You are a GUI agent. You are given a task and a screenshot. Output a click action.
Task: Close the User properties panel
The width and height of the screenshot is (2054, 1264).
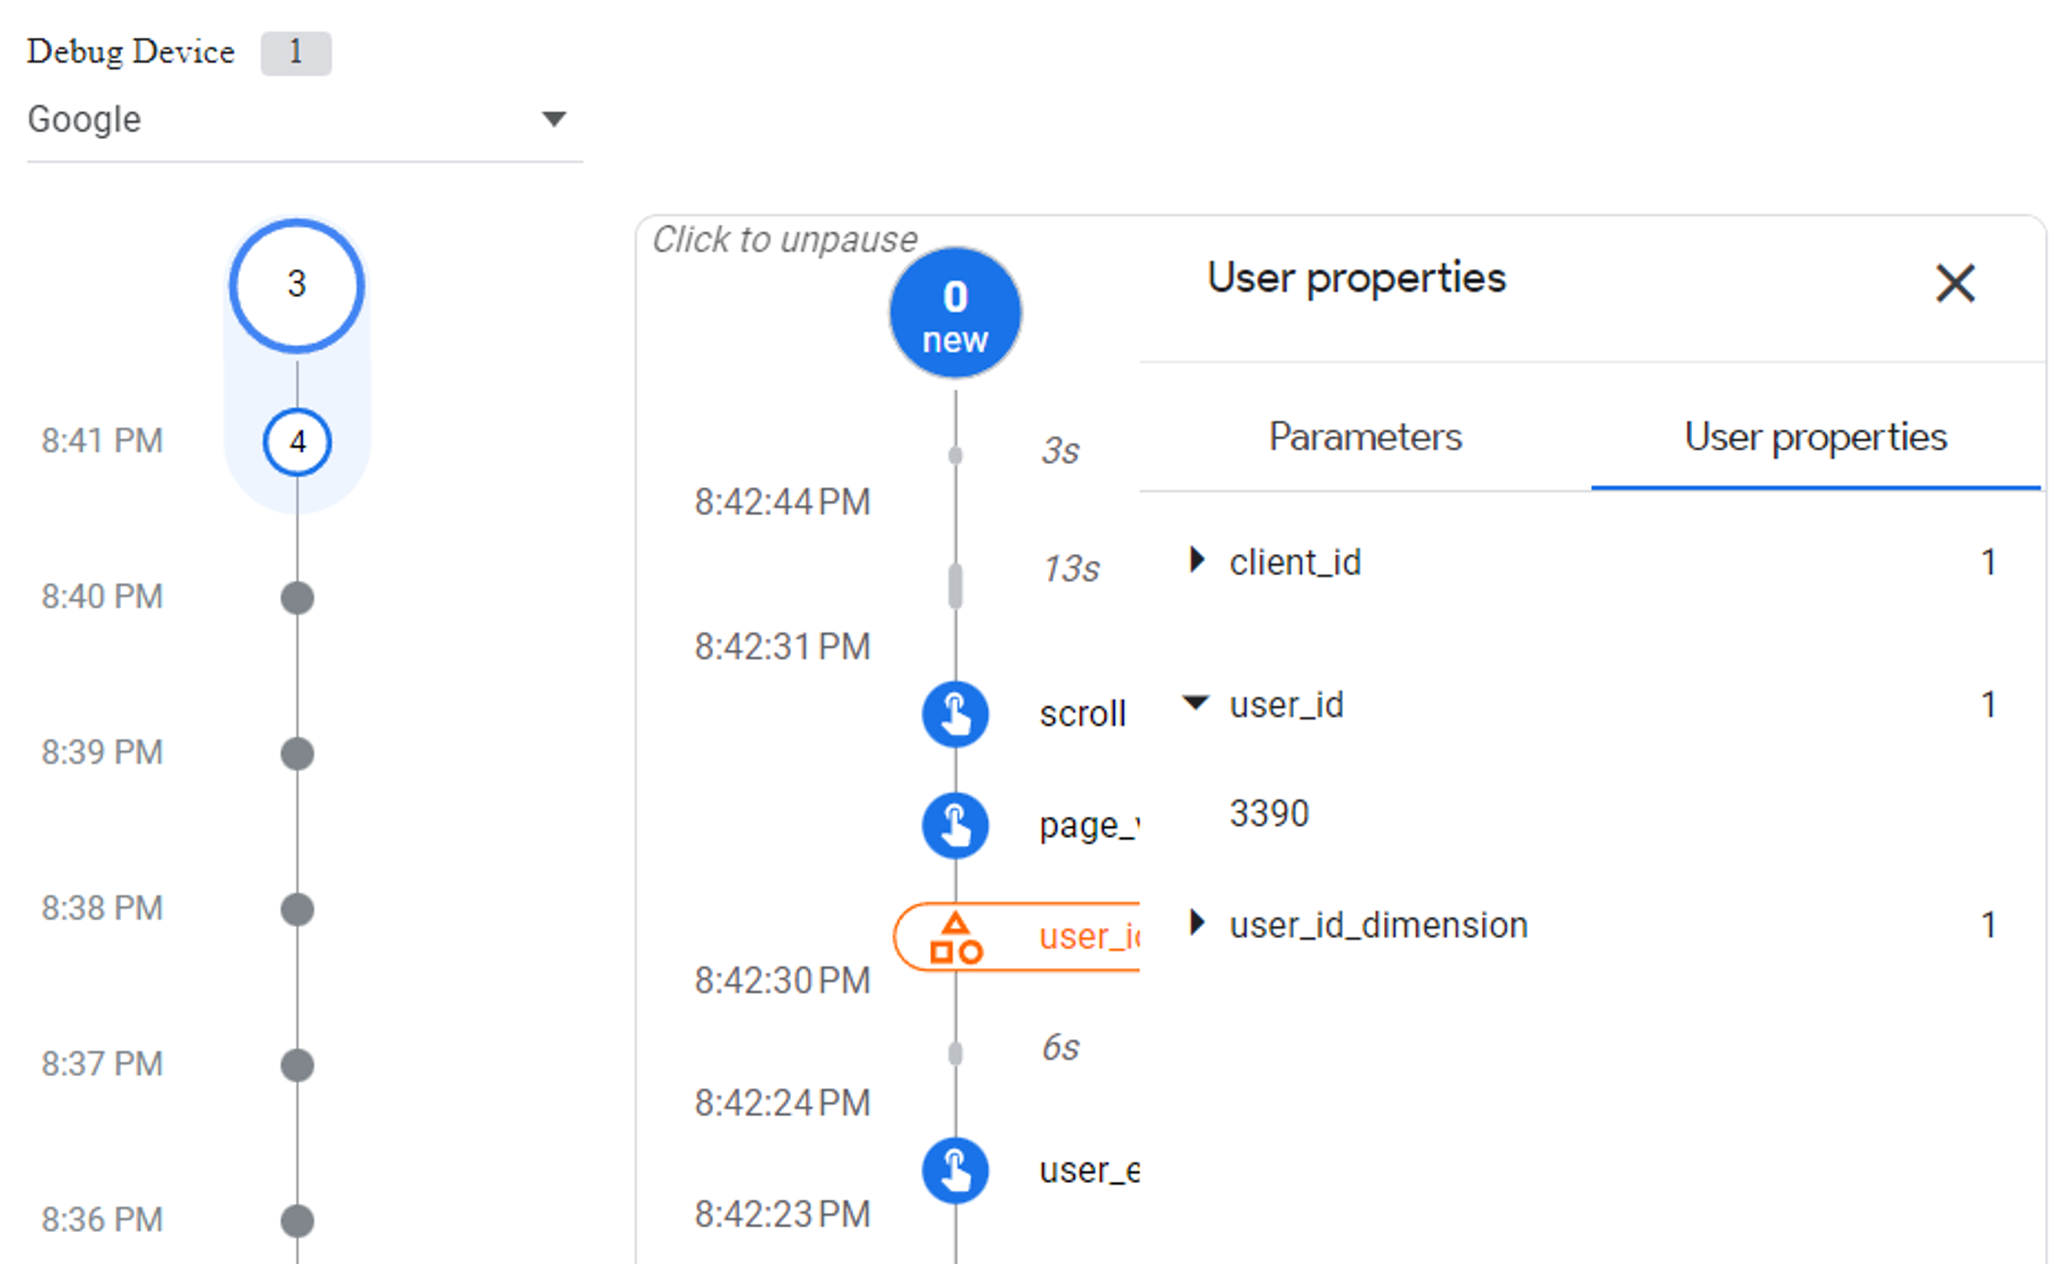coord(1955,283)
